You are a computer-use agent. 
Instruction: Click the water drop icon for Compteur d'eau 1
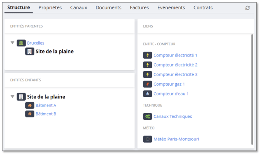click(x=147, y=94)
